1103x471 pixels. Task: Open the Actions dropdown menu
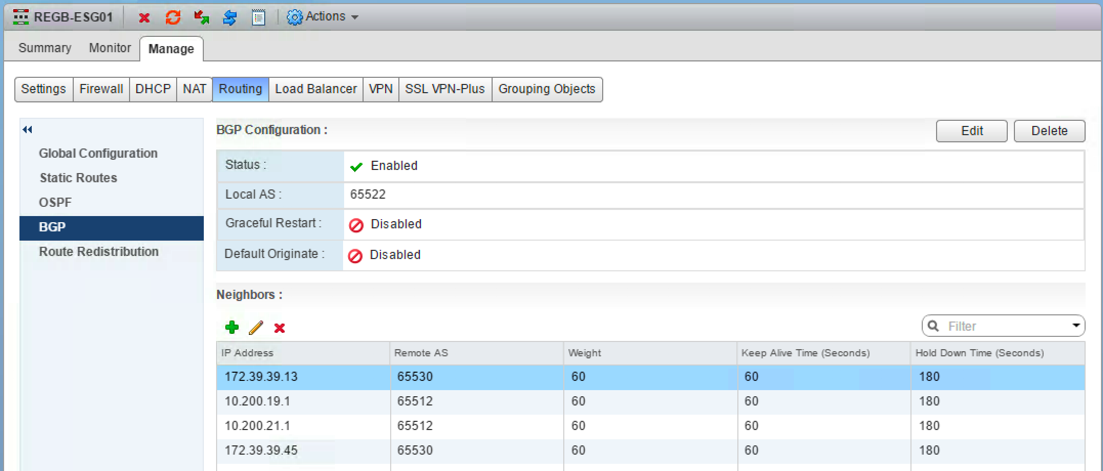tap(323, 17)
